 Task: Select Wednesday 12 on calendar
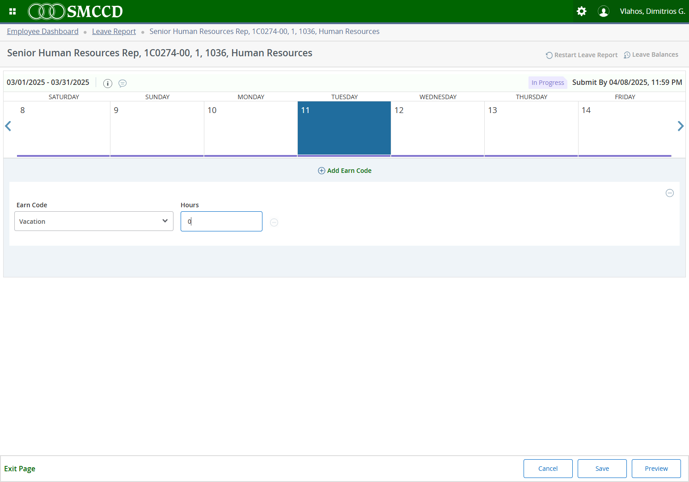[x=438, y=129]
